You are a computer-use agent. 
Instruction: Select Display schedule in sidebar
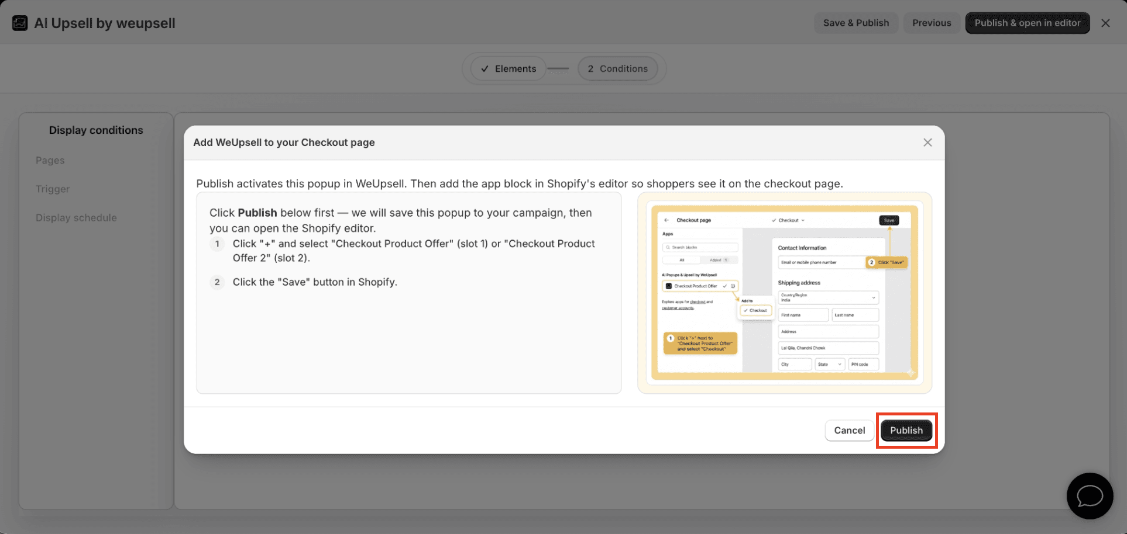pyautogui.click(x=76, y=217)
